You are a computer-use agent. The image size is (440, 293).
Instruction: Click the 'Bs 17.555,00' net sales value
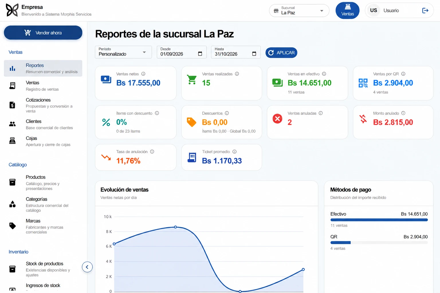138,83
